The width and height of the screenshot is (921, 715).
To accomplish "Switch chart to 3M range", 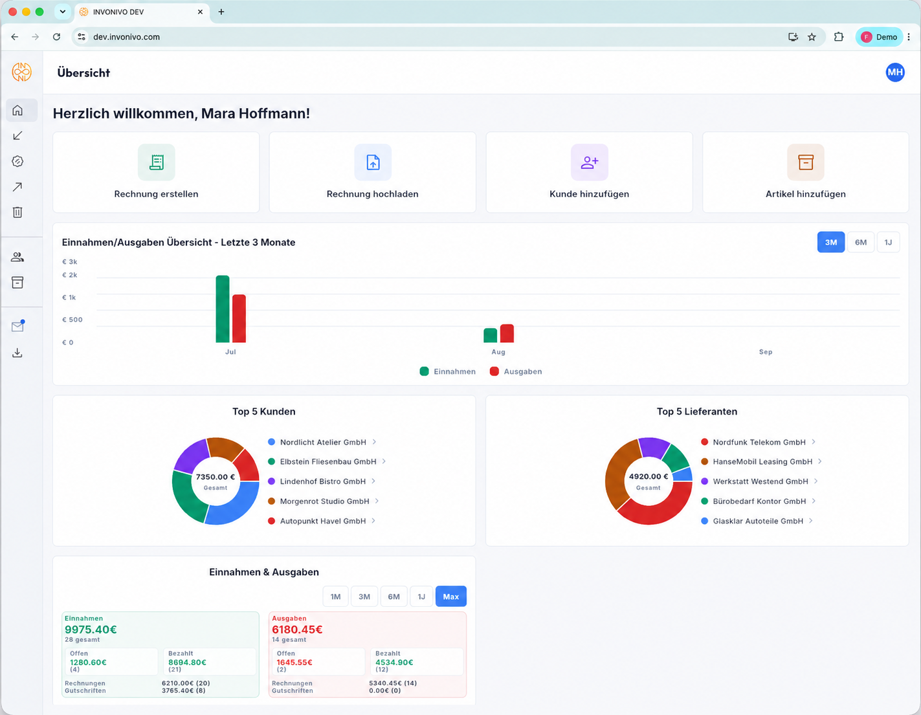I will coord(831,242).
